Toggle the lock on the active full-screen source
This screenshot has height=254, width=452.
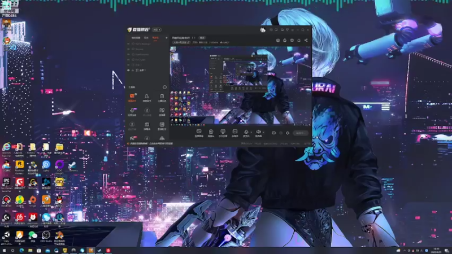point(133,70)
